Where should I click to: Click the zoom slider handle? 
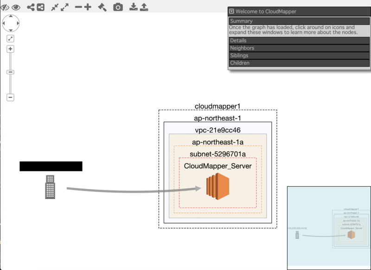(10, 72)
